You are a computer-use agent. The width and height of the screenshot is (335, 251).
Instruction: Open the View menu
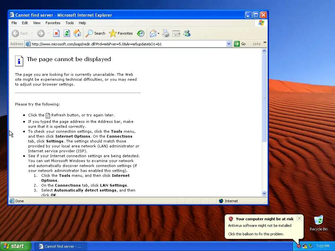tap(37, 23)
